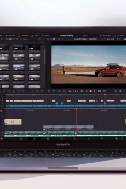Screen dimensions: 126x189
Task: Toggle loop playback in the transport controls
Action: point(104,91)
